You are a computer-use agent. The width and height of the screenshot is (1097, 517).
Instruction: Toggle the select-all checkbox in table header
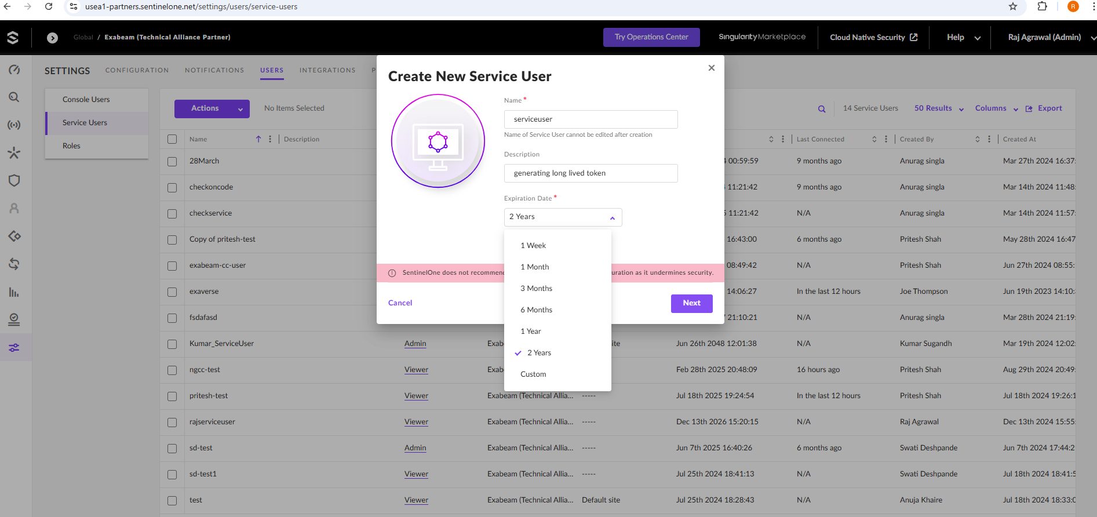point(172,139)
